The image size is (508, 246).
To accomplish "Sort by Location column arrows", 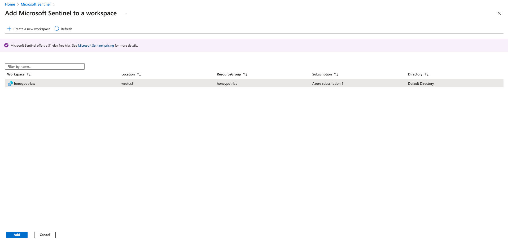I will click(x=139, y=74).
